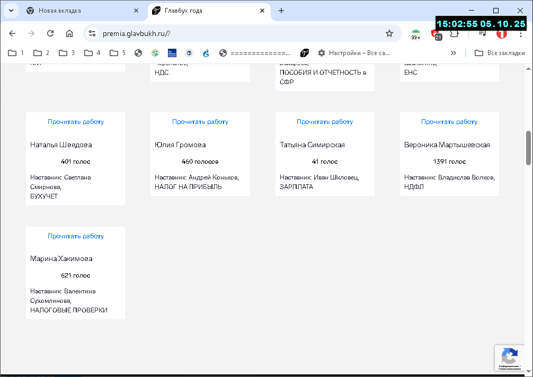Click the name Татьяна Симирская

point(312,145)
